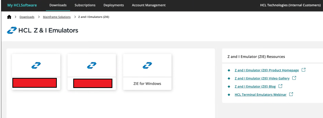Select the ZIE for Windows label

coord(147,84)
